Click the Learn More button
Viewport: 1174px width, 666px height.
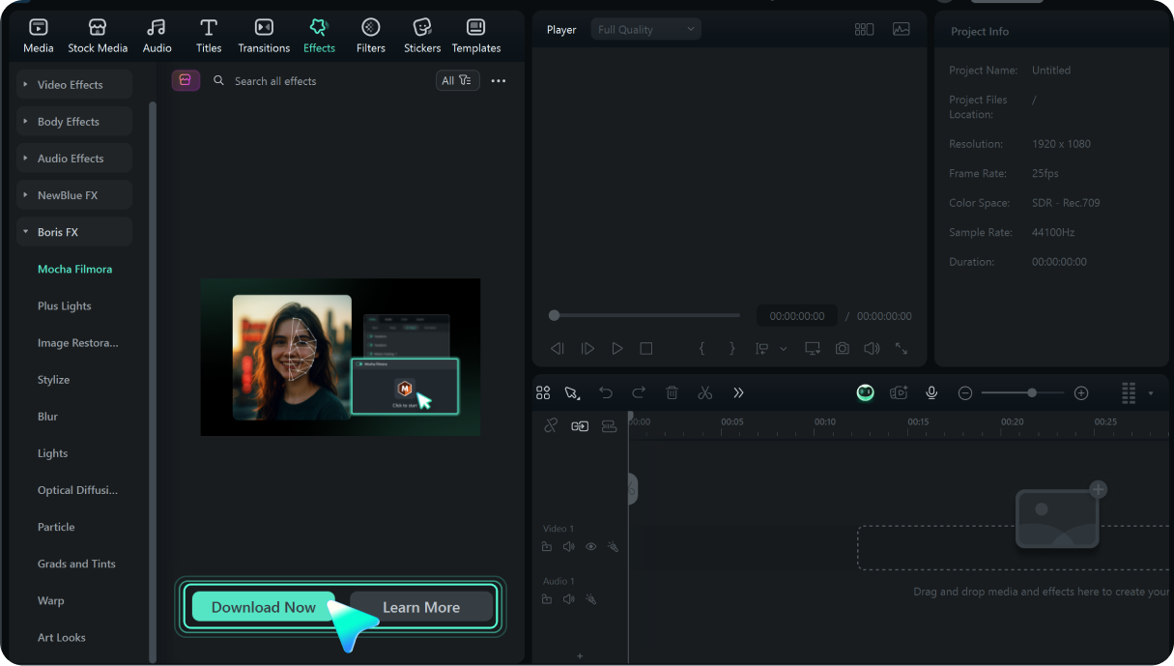pyautogui.click(x=421, y=607)
